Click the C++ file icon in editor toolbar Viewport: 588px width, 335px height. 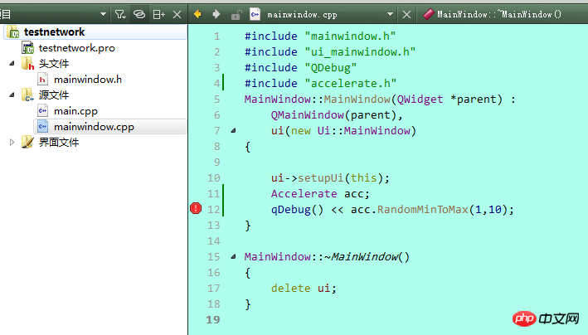255,14
